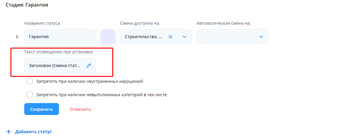Viewport: 337px width, 140px height.
Task: Click the "Добавить статус" link
Action: click(x=34, y=132)
